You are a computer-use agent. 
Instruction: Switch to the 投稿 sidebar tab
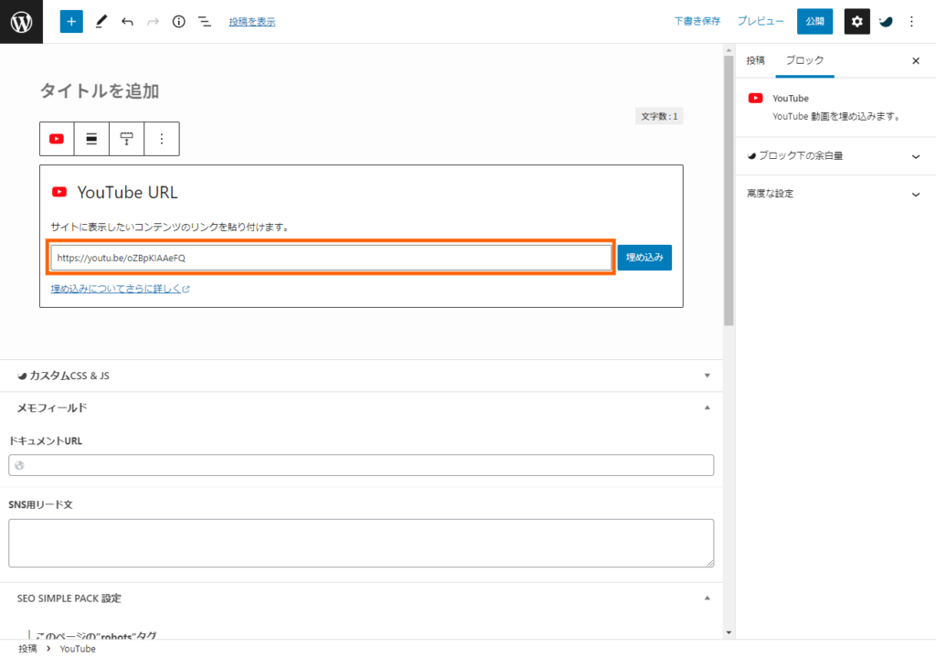point(755,60)
